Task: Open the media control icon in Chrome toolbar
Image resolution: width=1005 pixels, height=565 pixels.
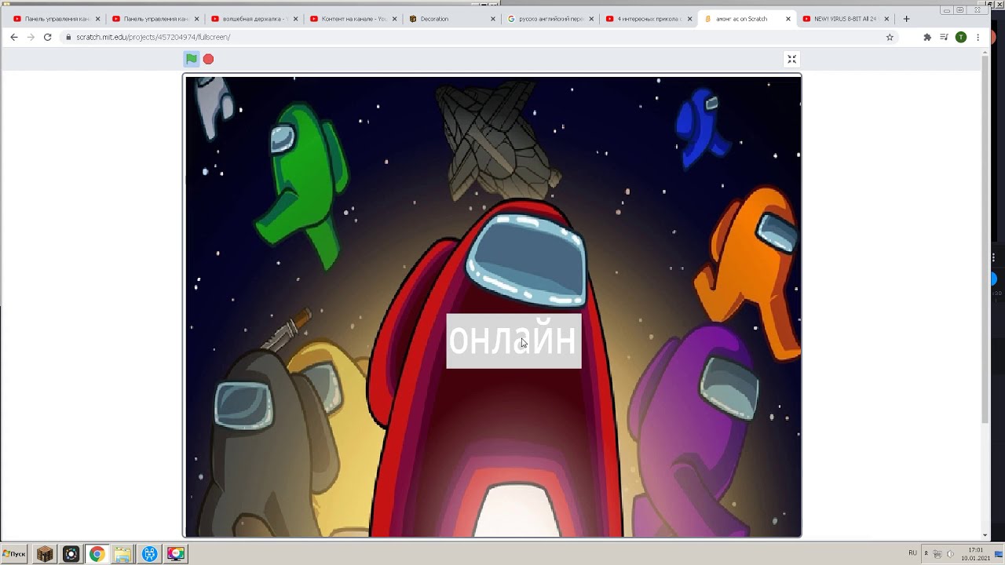Action: point(944,37)
